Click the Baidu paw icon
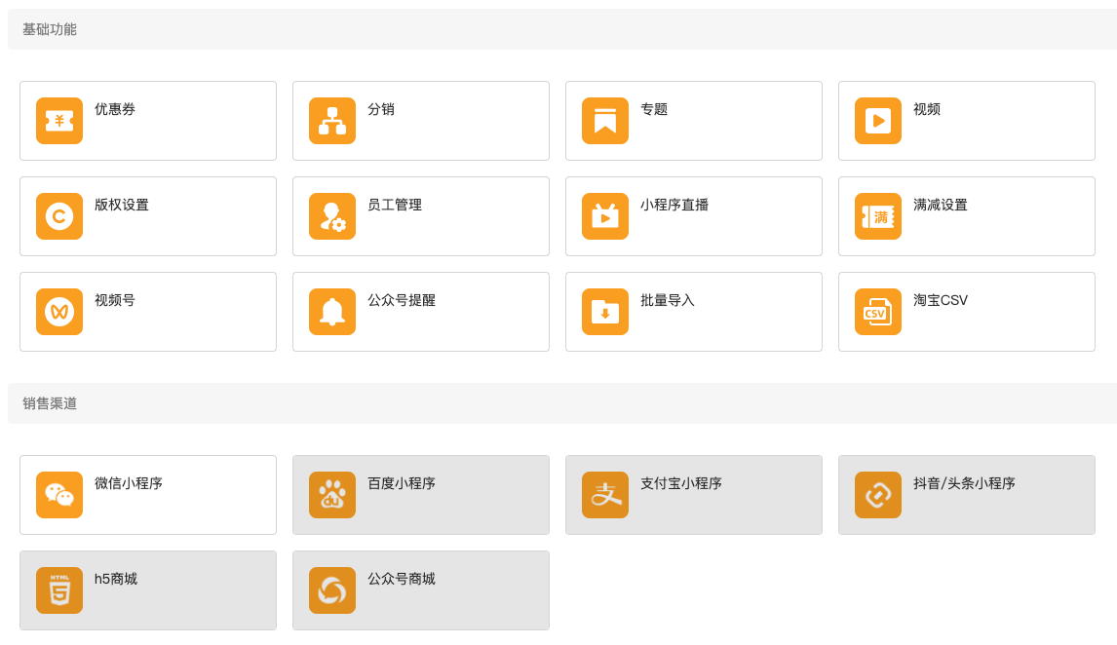1117x645 pixels. click(332, 495)
